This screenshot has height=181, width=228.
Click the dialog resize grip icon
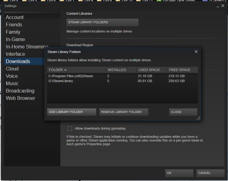(198, 118)
